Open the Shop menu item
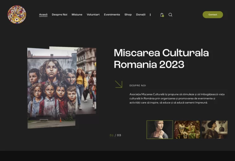 point(128,15)
